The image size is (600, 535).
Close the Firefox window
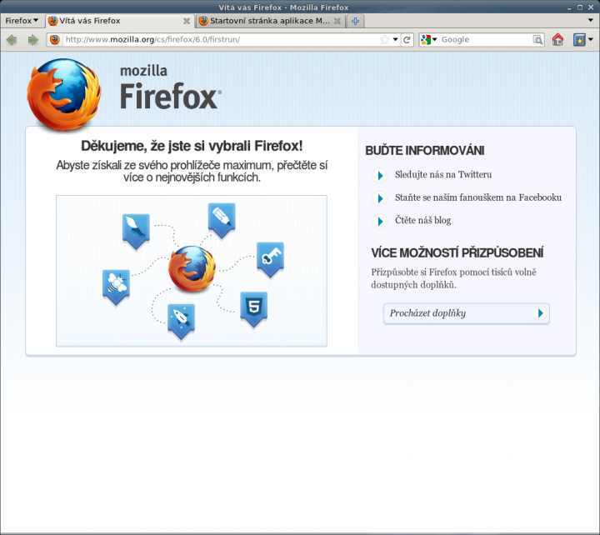[591, 7]
